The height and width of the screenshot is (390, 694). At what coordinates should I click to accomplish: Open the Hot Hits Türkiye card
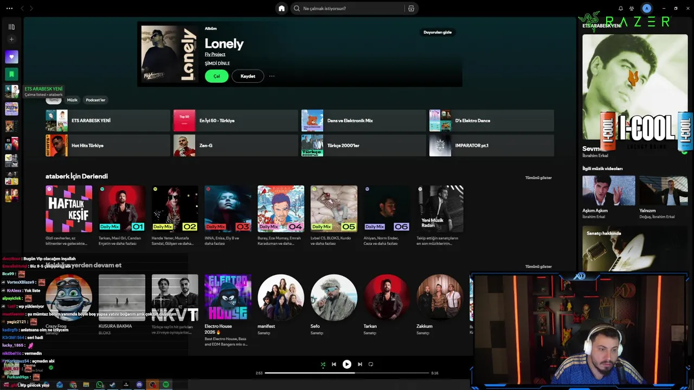point(108,146)
